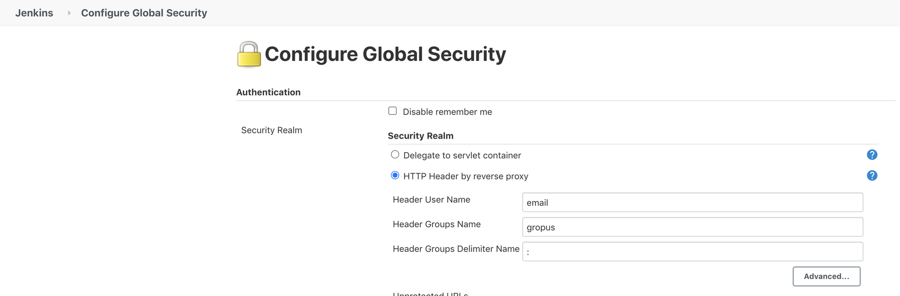
Task: Click the bold Security Realm heading
Action: coord(420,136)
